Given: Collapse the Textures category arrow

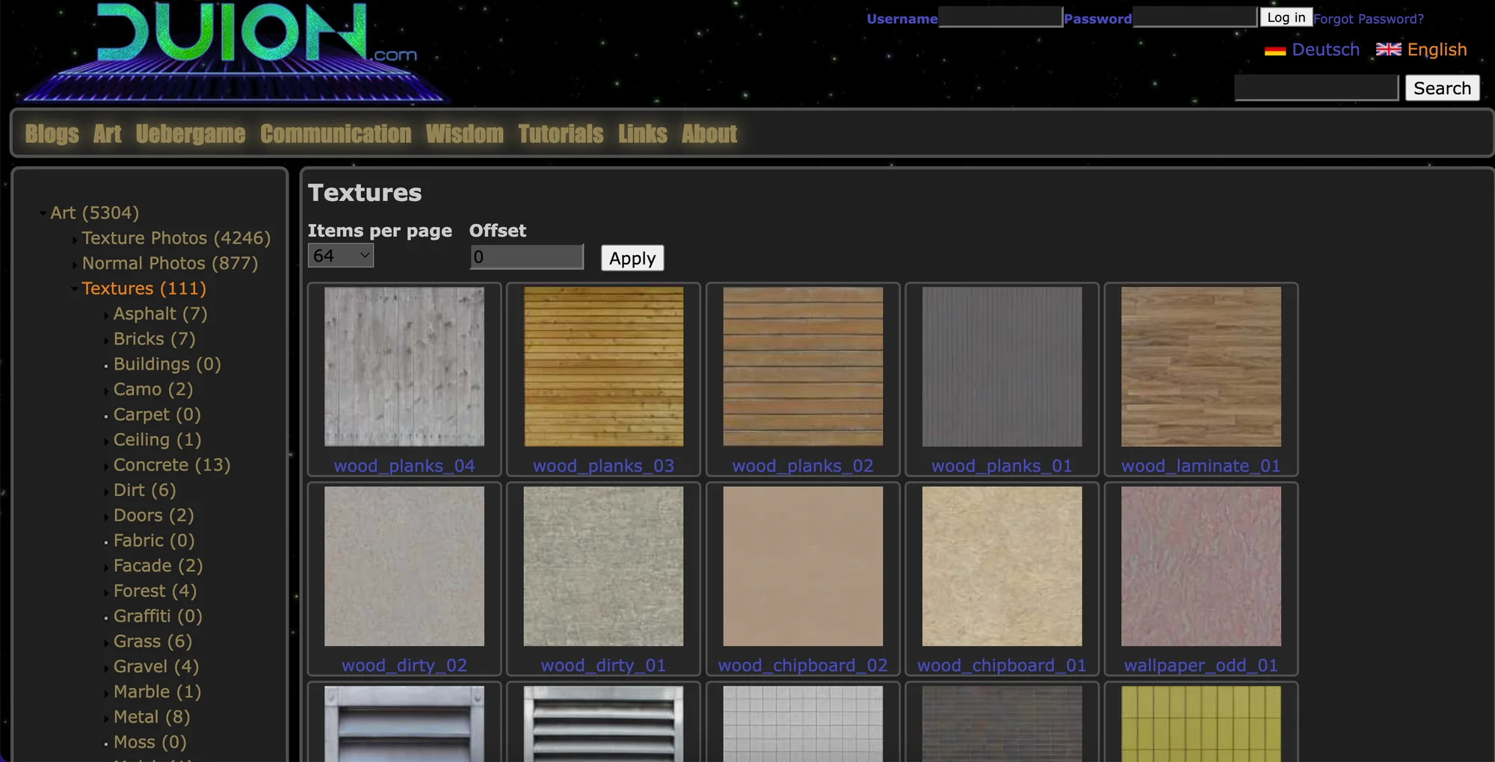Looking at the screenshot, I should click(74, 289).
